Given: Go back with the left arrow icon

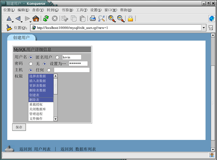Looking at the screenshot, I should pos(18,18).
